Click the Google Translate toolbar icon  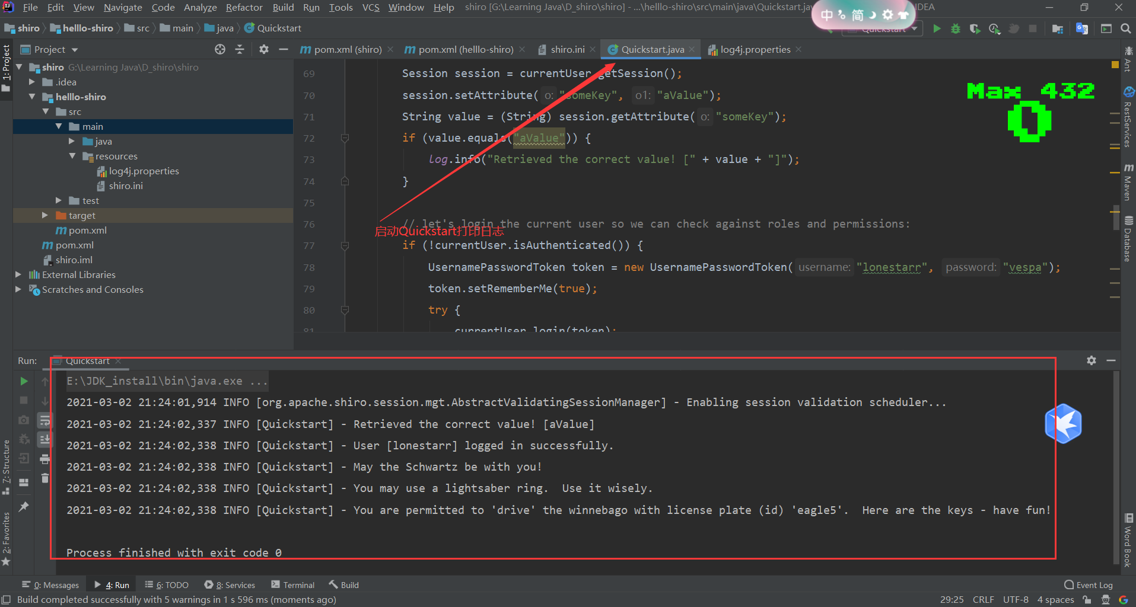pos(1082,28)
